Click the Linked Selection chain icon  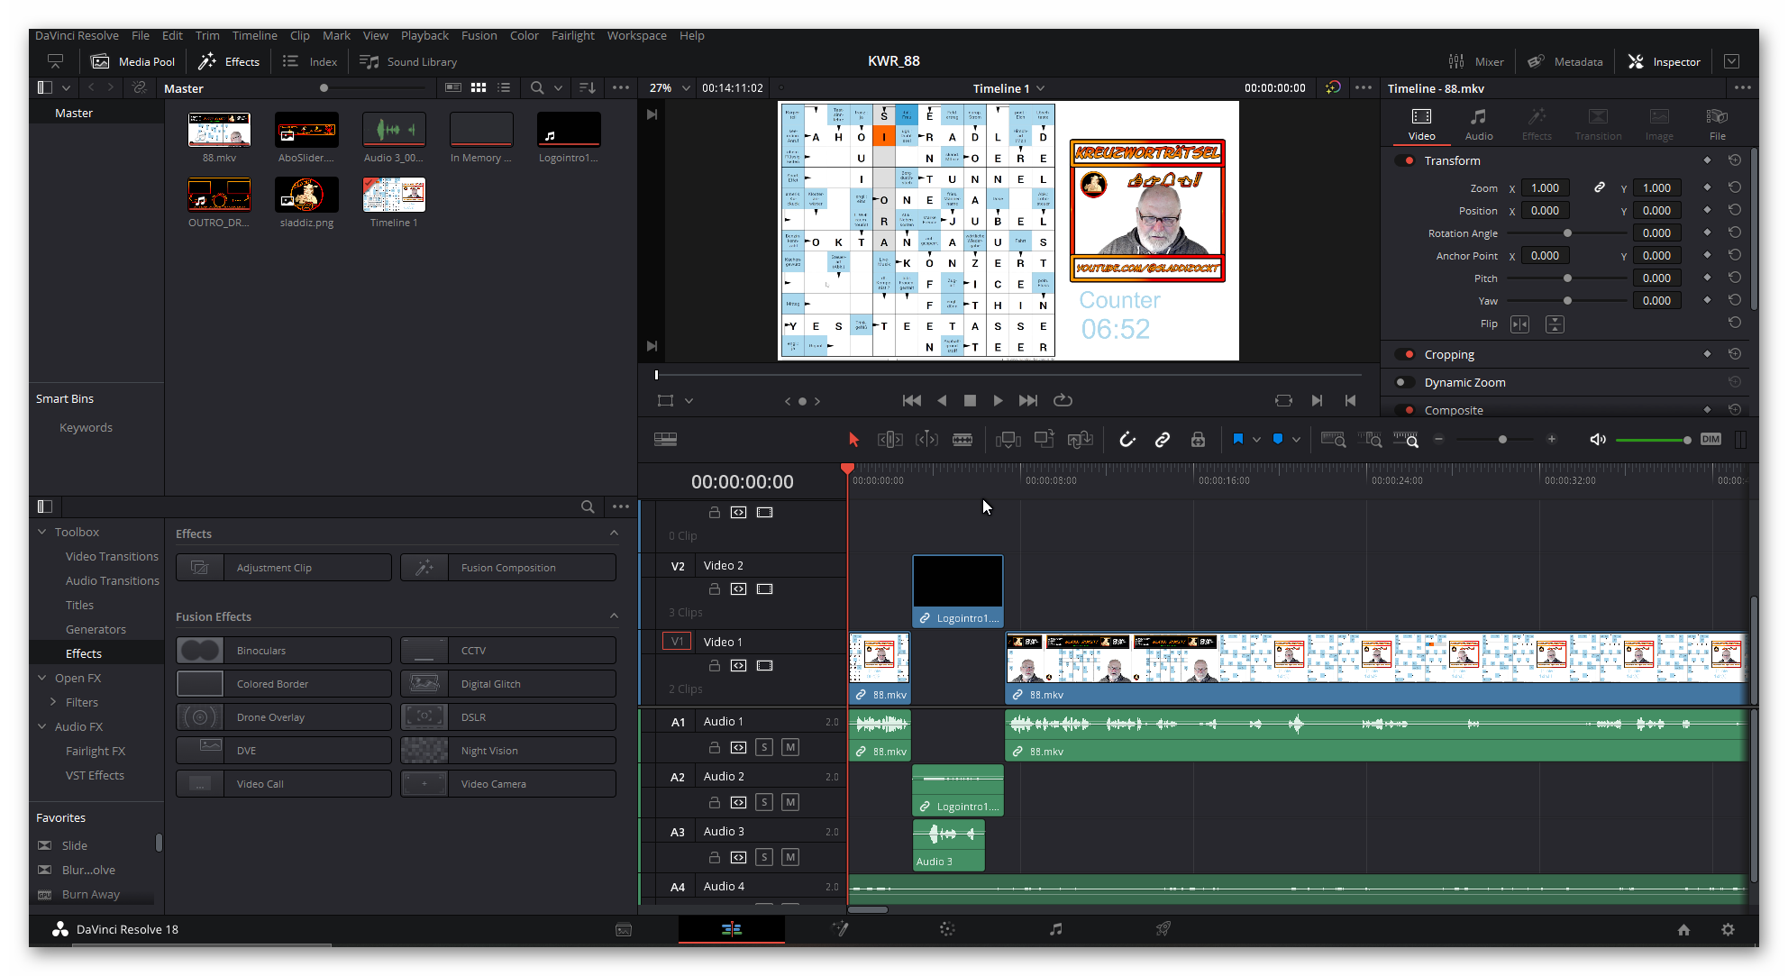[x=1163, y=440]
